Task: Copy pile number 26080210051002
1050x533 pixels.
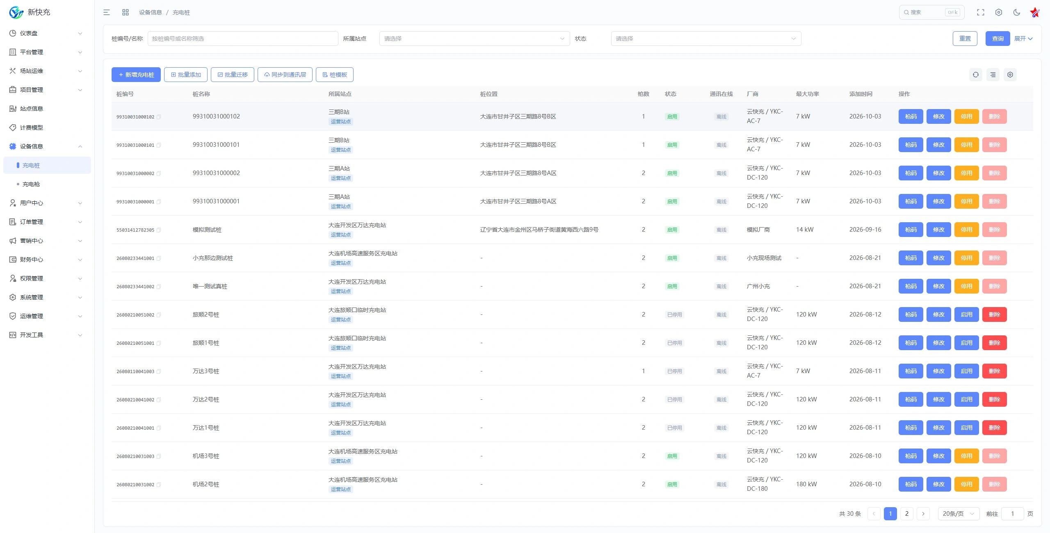Action: [159, 315]
